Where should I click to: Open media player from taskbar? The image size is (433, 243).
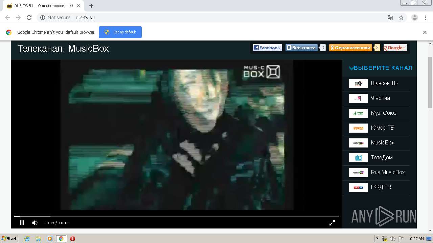coord(50,239)
